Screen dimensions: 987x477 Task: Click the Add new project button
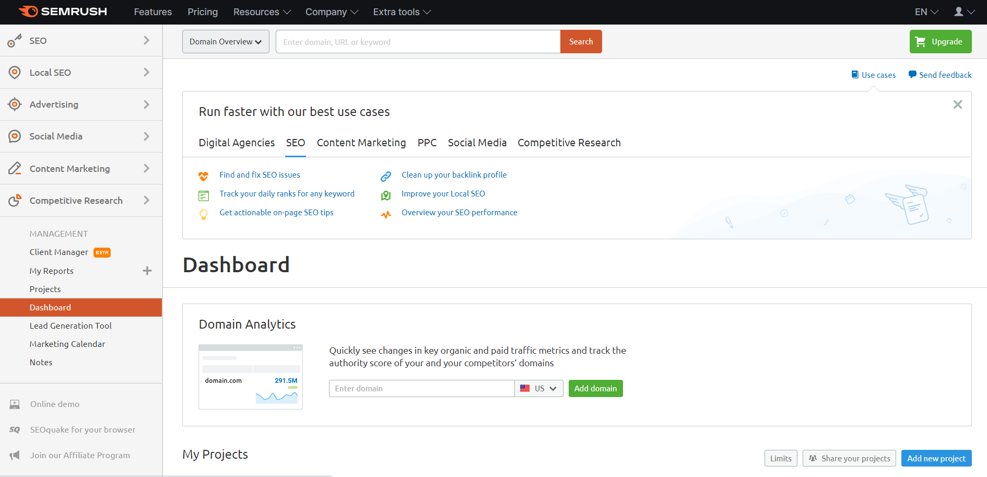(x=936, y=458)
